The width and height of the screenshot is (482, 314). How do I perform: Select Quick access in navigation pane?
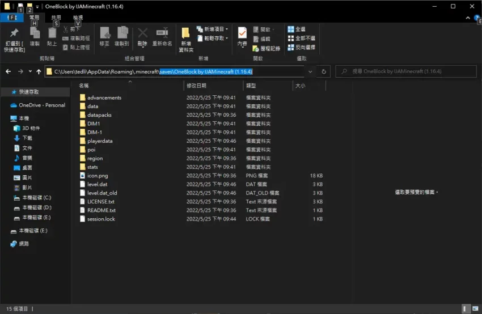(35, 92)
